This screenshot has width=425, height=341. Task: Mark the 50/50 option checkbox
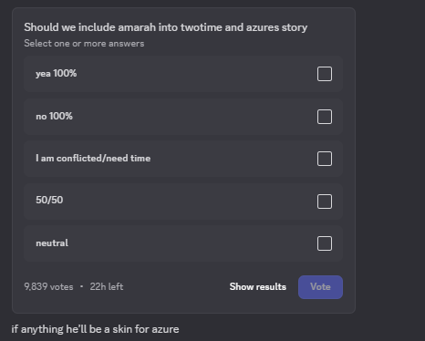pos(325,201)
